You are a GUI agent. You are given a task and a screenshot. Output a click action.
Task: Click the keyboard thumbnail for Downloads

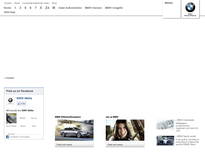[165, 124]
